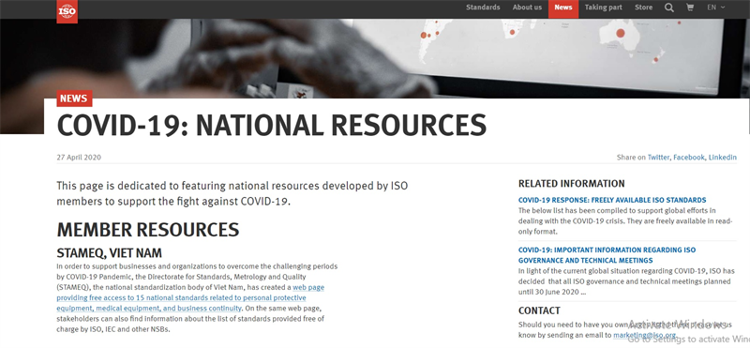This screenshot has width=750, height=348.
Task: Open the Standards menu
Action: point(483,8)
